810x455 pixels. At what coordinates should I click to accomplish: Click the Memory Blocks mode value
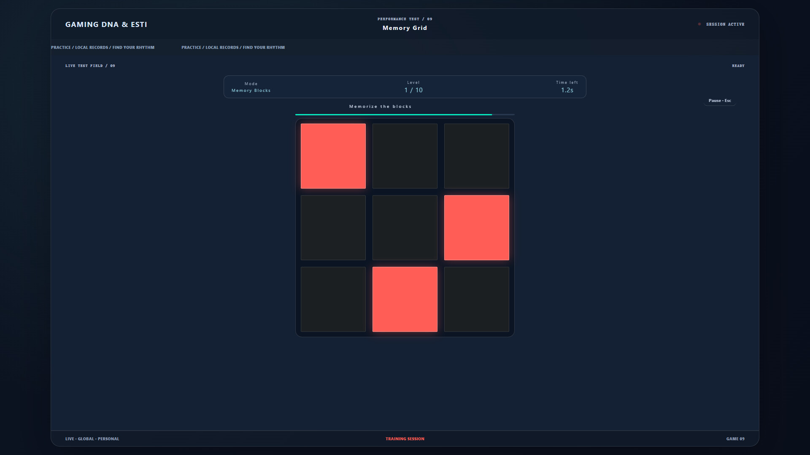pos(251,91)
